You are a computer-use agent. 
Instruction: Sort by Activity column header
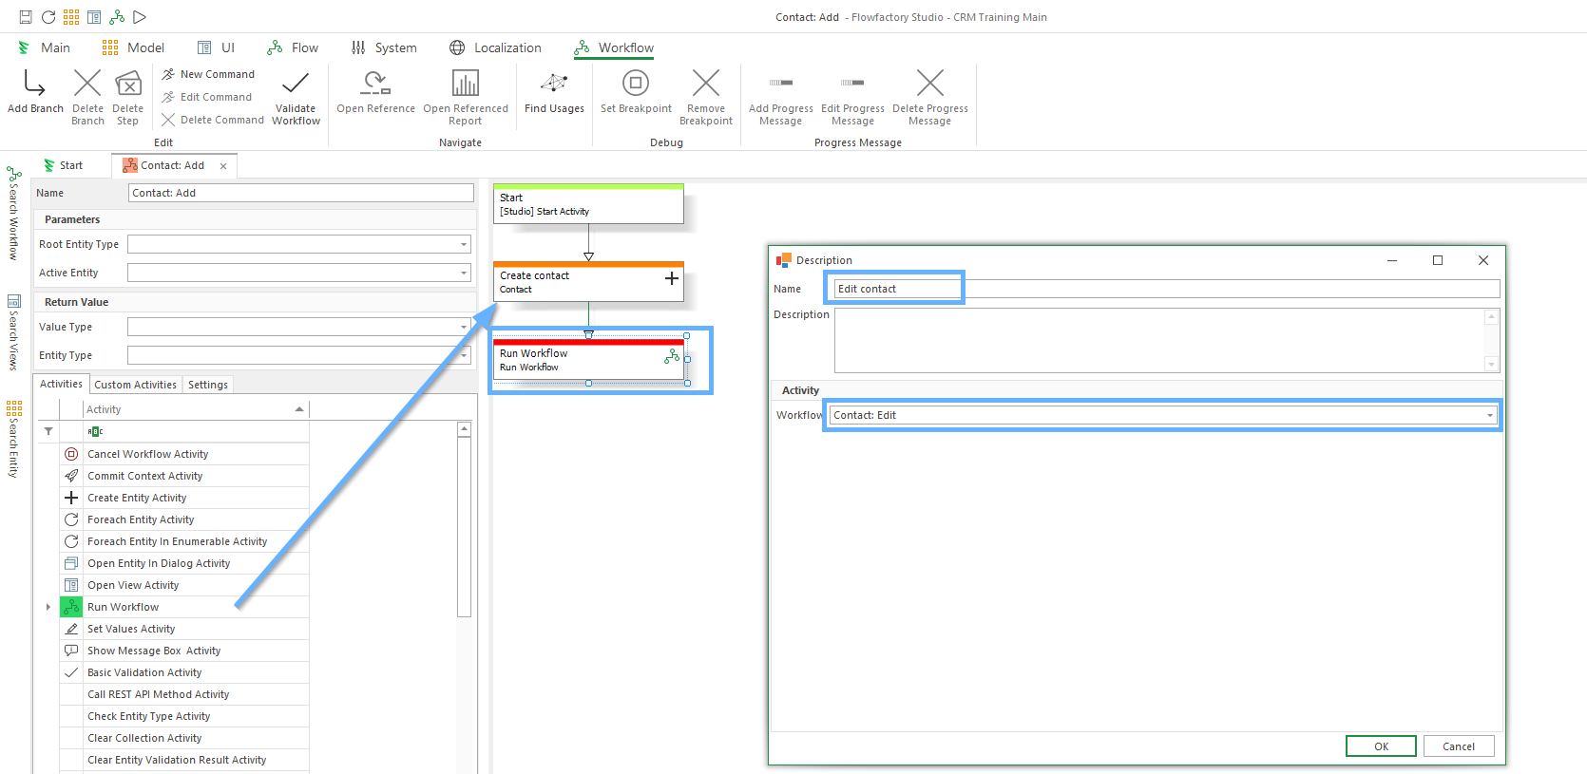[x=196, y=409]
